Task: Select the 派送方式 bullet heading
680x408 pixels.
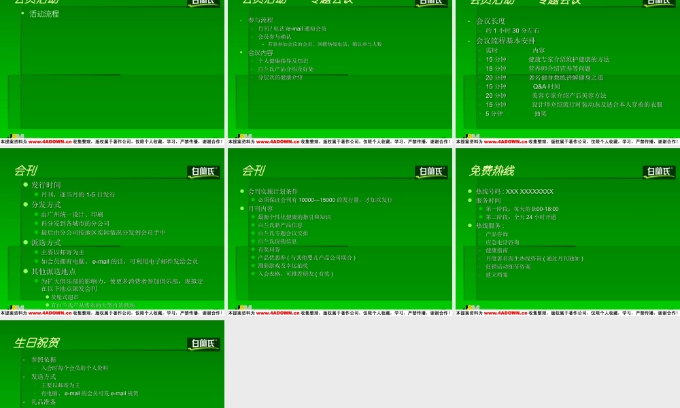Action: (46, 243)
